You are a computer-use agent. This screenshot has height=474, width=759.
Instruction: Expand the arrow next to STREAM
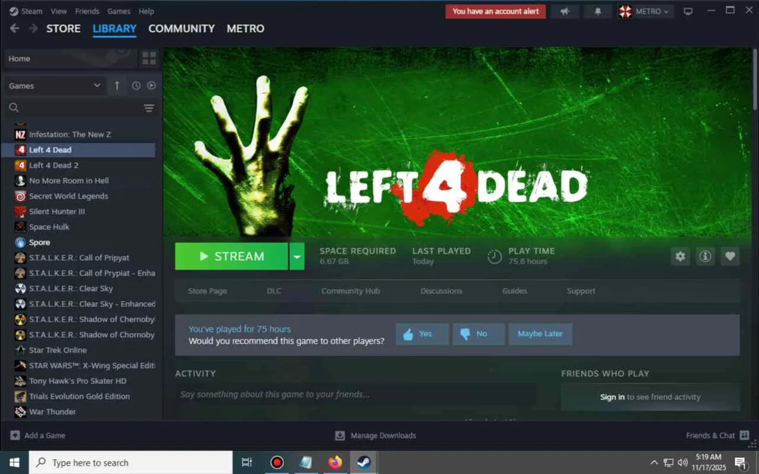point(297,257)
